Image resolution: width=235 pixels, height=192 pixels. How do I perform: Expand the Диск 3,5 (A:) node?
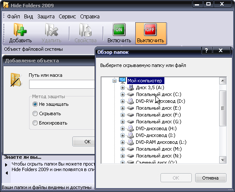coord(122,88)
